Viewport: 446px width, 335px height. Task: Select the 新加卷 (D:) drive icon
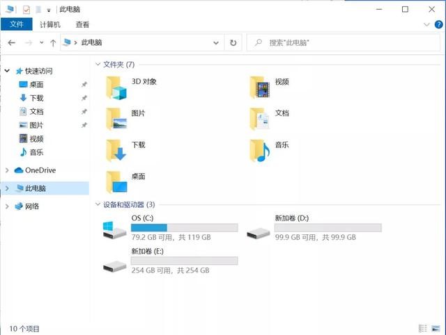click(x=259, y=233)
